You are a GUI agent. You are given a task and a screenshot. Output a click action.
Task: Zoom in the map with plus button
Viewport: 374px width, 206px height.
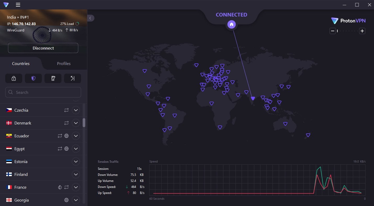(362, 31)
